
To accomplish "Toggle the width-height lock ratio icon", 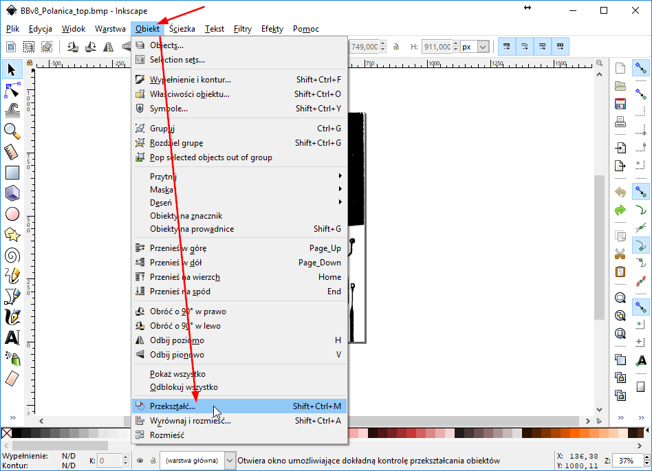I will click(396, 47).
